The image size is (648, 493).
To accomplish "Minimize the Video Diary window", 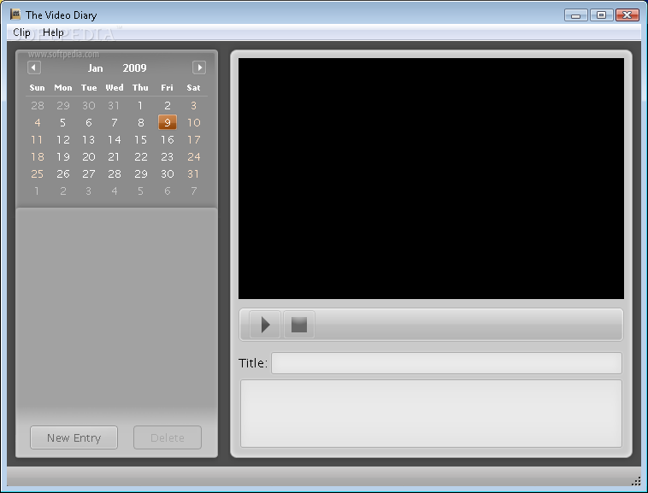I will pos(575,15).
